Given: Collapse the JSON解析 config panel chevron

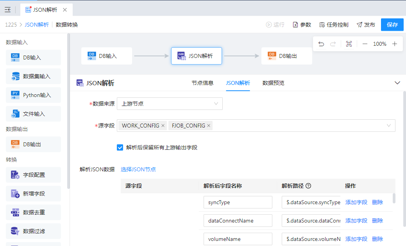Looking at the screenshot, I should [x=397, y=83].
